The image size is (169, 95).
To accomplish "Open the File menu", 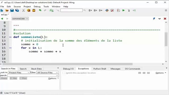I will pyautogui.click(x=2, y=6).
